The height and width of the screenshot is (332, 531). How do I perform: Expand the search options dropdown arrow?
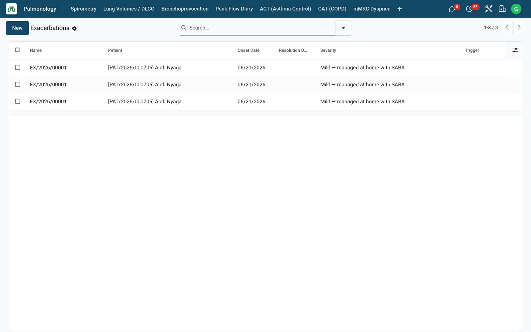click(x=343, y=28)
